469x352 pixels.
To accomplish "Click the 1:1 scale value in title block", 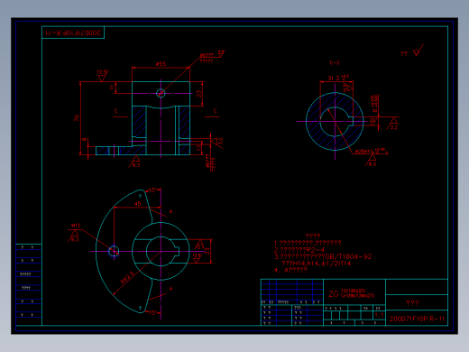I will (x=379, y=315).
